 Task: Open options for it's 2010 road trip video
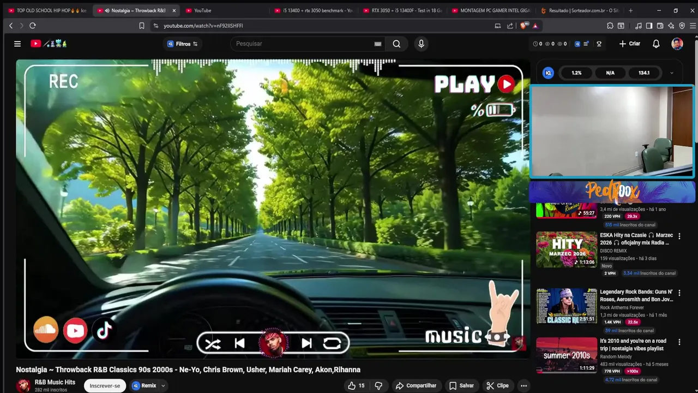[679, 342]
